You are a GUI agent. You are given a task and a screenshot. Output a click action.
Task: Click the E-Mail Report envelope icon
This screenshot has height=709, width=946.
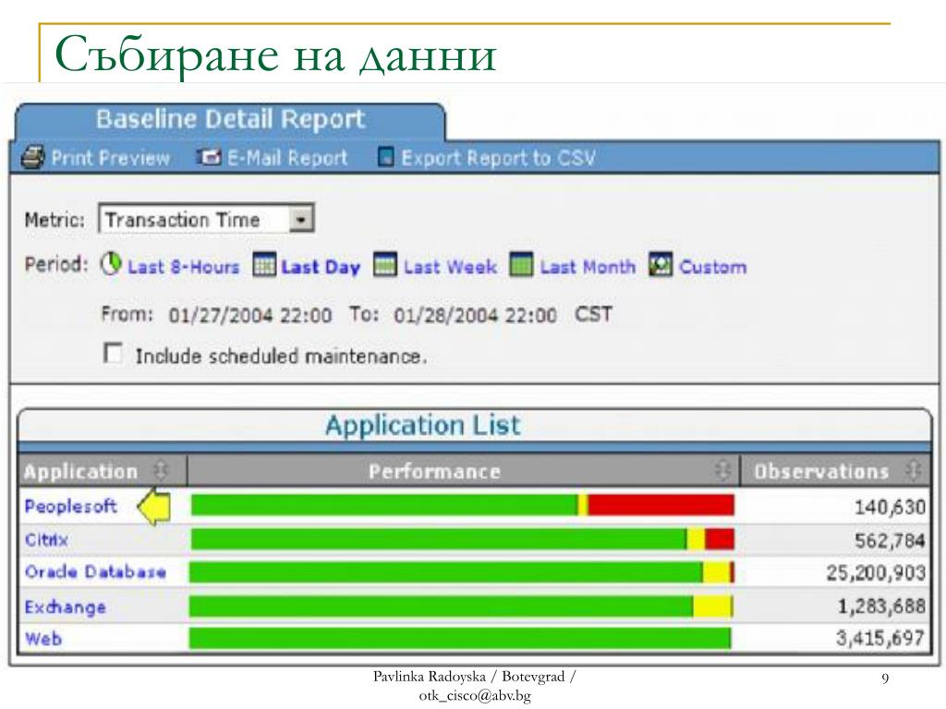[208, 157]
